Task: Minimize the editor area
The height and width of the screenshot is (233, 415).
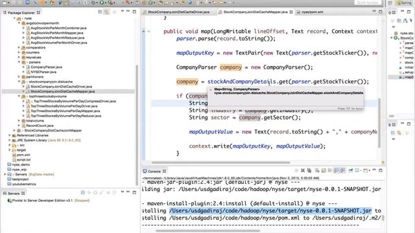Action: tap(374, 12)
